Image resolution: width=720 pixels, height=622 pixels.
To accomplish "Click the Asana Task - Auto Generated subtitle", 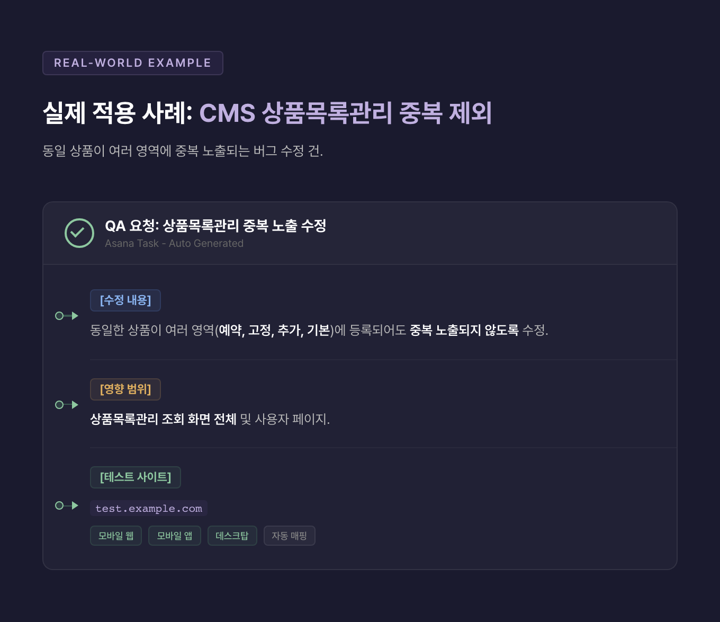I will coord(174,244).
